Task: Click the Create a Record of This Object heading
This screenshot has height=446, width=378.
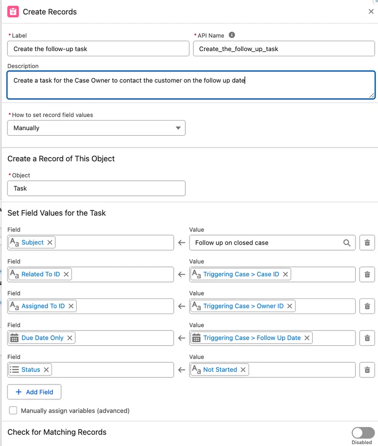Action: (x=61, y=159)
